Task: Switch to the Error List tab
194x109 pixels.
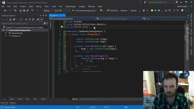Action: (4, 103)
